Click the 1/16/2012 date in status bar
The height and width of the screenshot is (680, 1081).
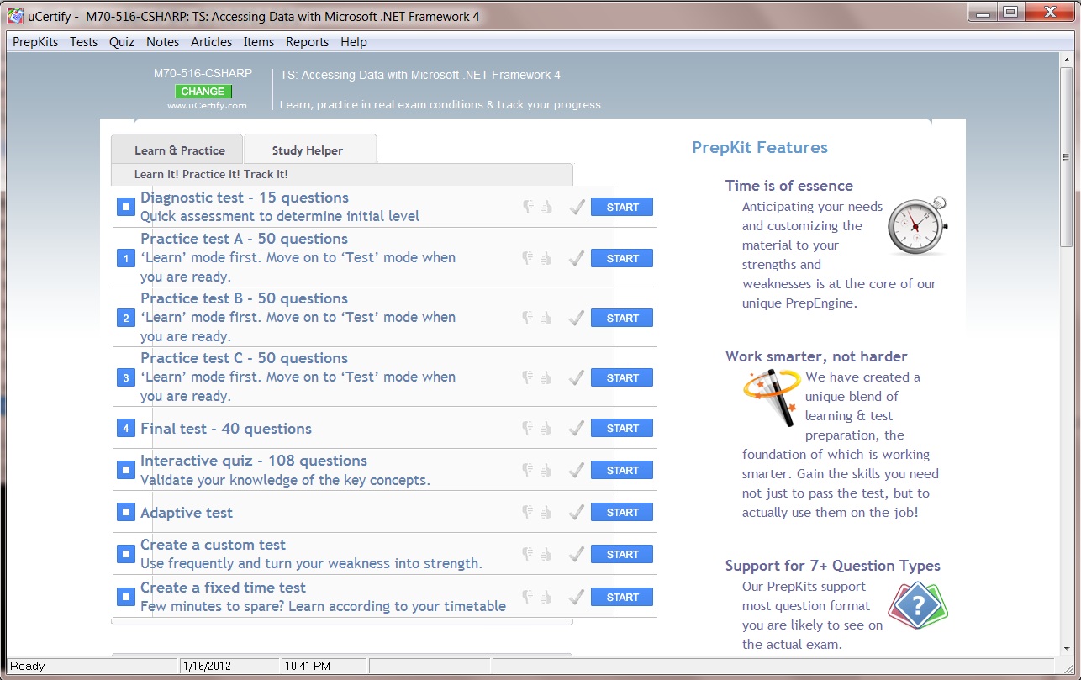pyautogui.click(x=208, y=666)
